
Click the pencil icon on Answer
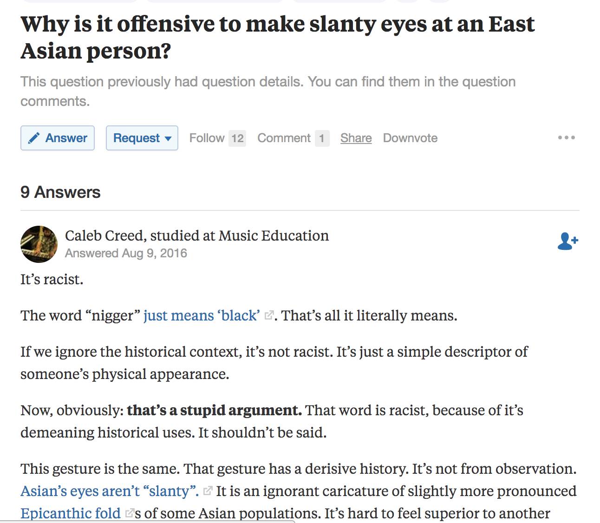click(33, 138)
